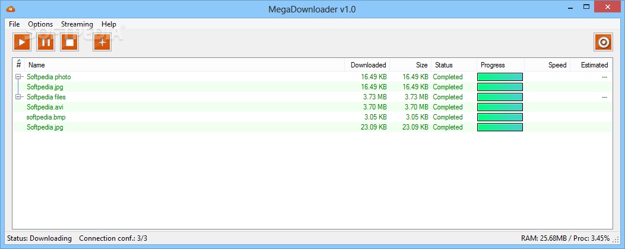Click the Softpedia photo progress bar
The width and height of the screenshot is (625, 249).
click(500, 77)
